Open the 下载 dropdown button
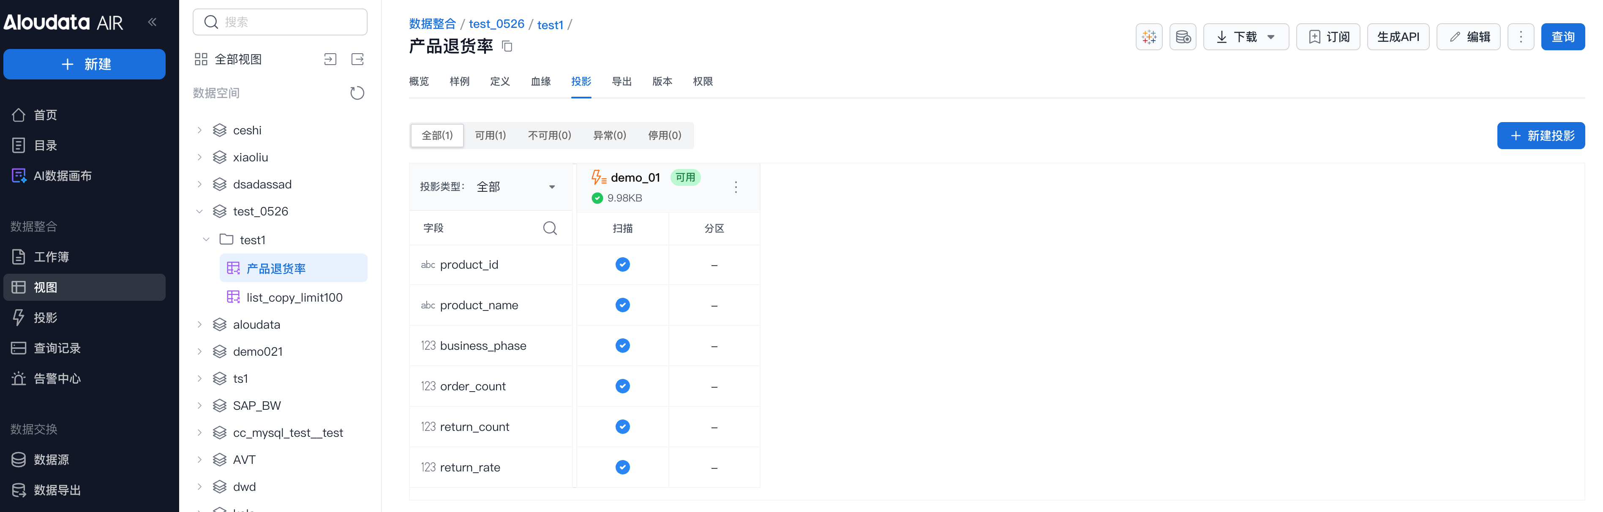1603x512 pixels. pos(1245,37)
